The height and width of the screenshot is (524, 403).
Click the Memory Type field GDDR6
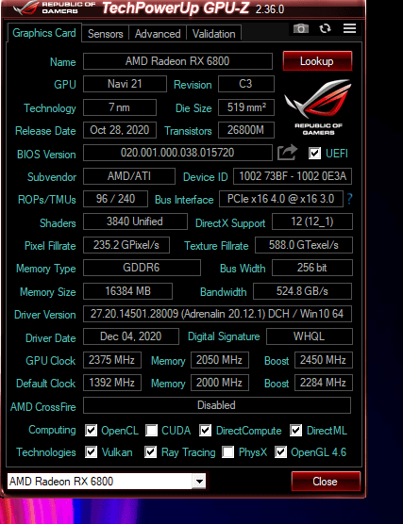pyautogui.click(x=142, y=268)
